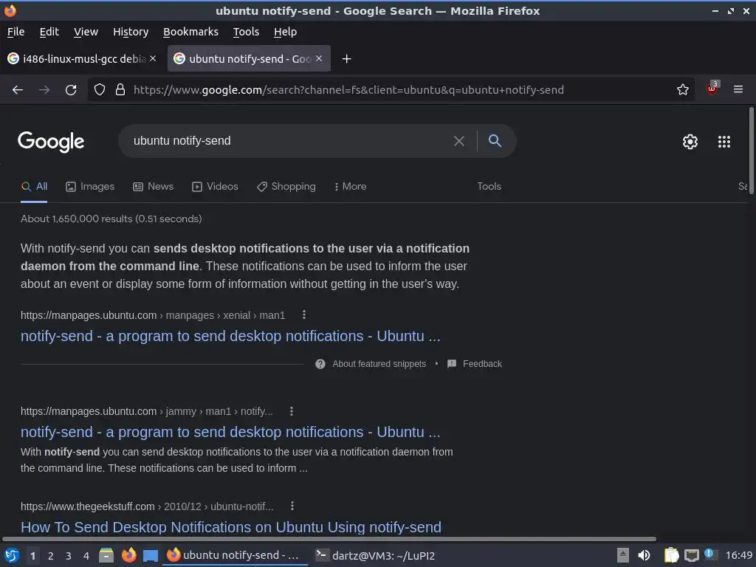Click the horizontal page scrollbar
This screenshot has width=756, height=567.
pyautogui.click(x=329, y=539)
